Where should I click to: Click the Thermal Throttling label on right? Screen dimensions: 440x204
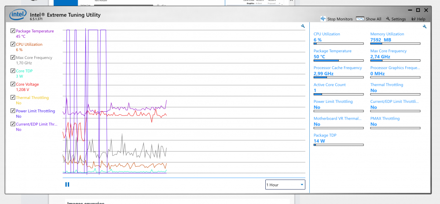click(387, 84)
